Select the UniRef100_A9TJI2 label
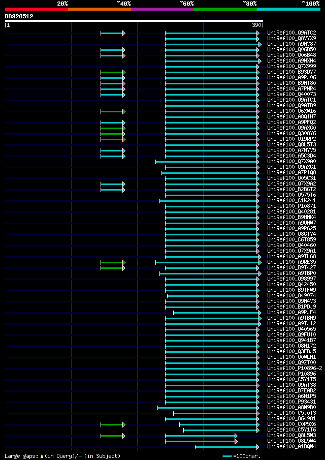This screenshot has width=325, height=460. pos(291,324)
